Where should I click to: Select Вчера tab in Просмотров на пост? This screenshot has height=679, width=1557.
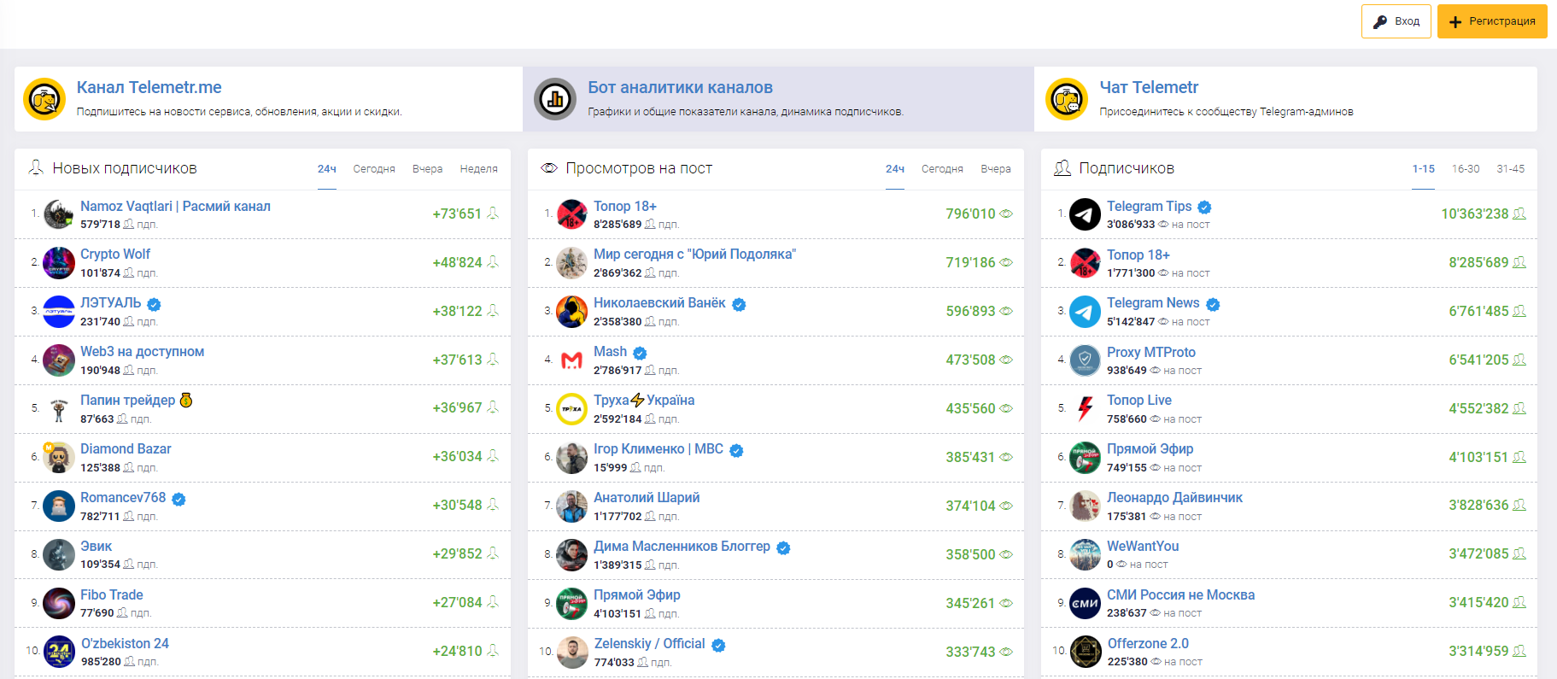(996, 169)
